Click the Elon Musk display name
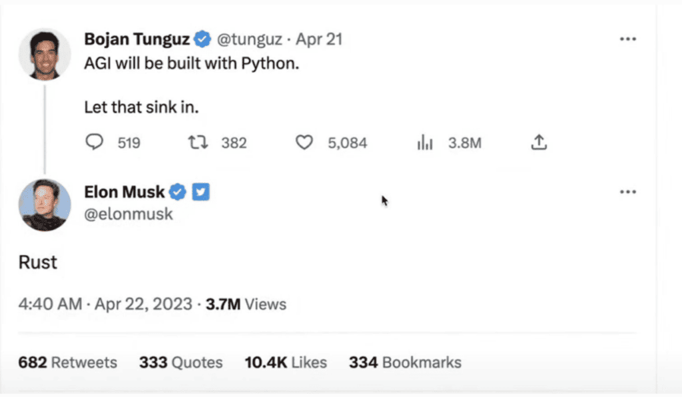 click(124, 193)
